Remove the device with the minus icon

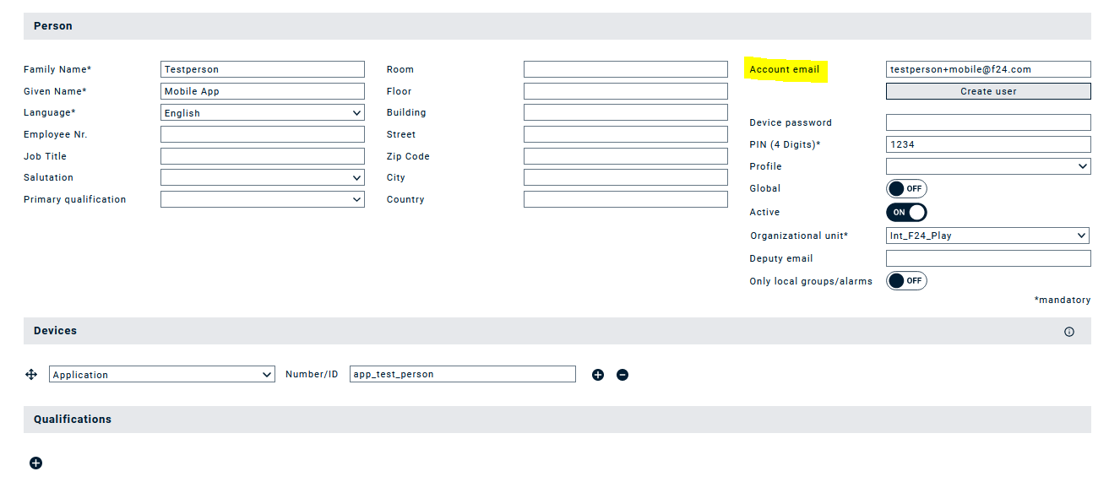pyautogui.click(x=622, y=375)
